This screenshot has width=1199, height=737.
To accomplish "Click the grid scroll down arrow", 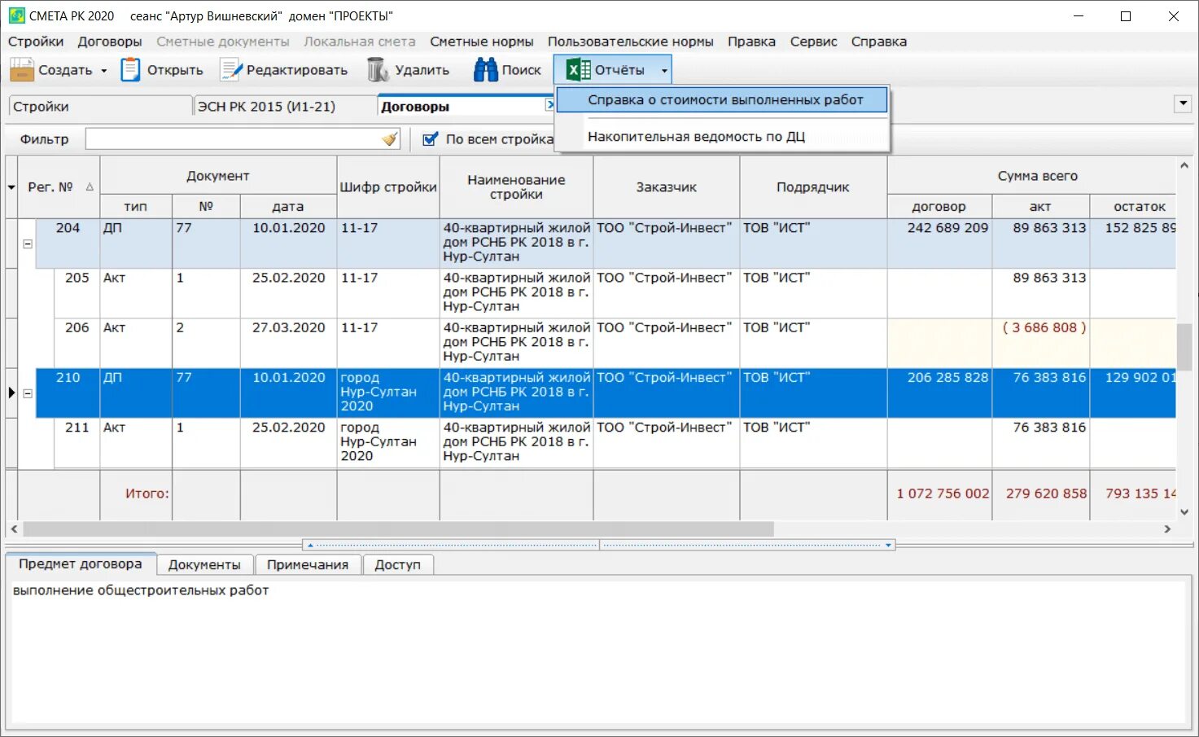I will [1184, 512].
